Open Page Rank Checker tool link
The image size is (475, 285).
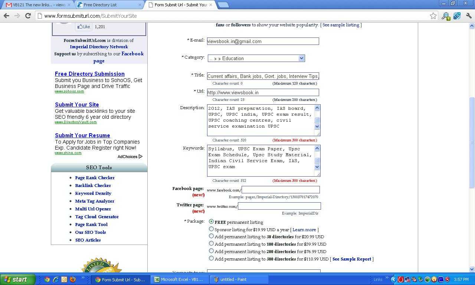click(x=95, y=178)
